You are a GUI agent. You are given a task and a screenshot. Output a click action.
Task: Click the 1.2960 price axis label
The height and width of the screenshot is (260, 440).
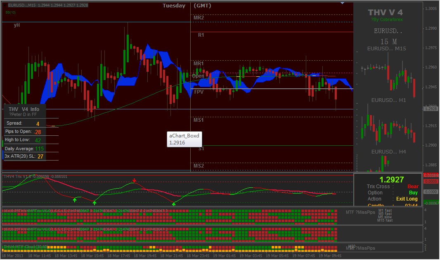tap(431, 67)
